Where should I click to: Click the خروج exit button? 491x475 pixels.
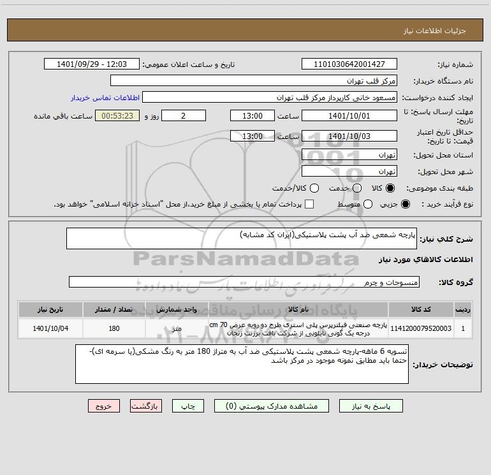(x=104, y=406)
